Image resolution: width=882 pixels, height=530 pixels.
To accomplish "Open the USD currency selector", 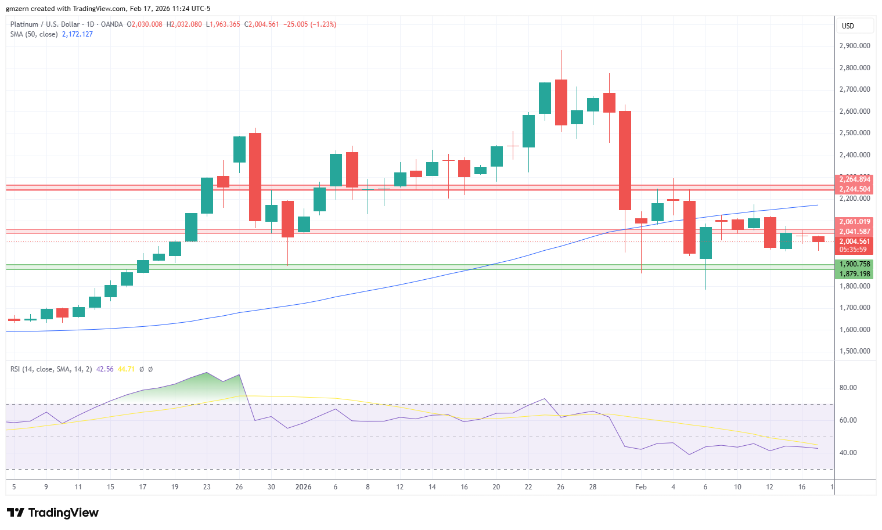I will (x=855, y=26).
